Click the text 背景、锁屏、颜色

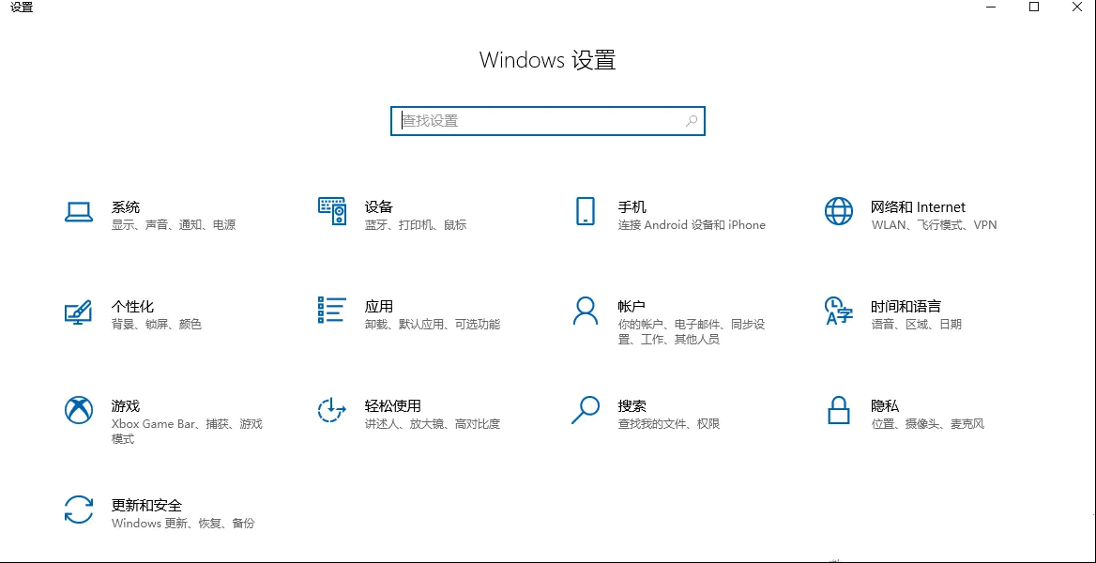[157, 325]
